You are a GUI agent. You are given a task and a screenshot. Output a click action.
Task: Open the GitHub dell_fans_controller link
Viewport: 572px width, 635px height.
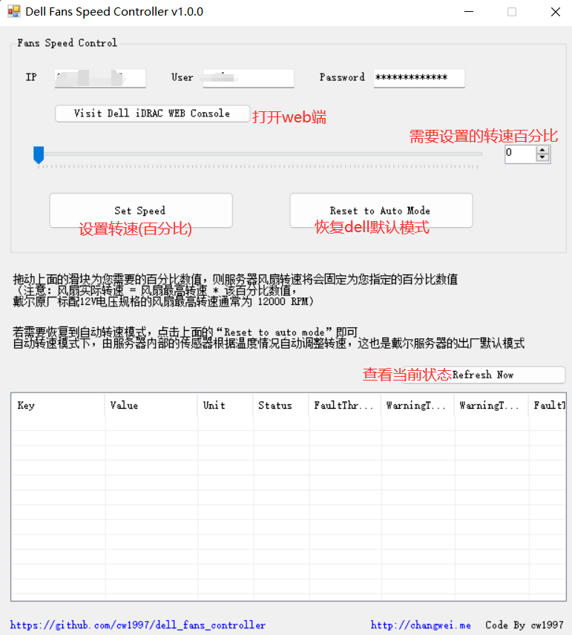[x=138, y=625]
